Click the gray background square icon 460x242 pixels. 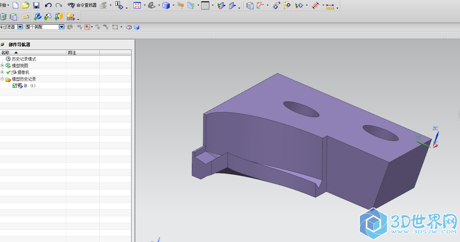205,5
